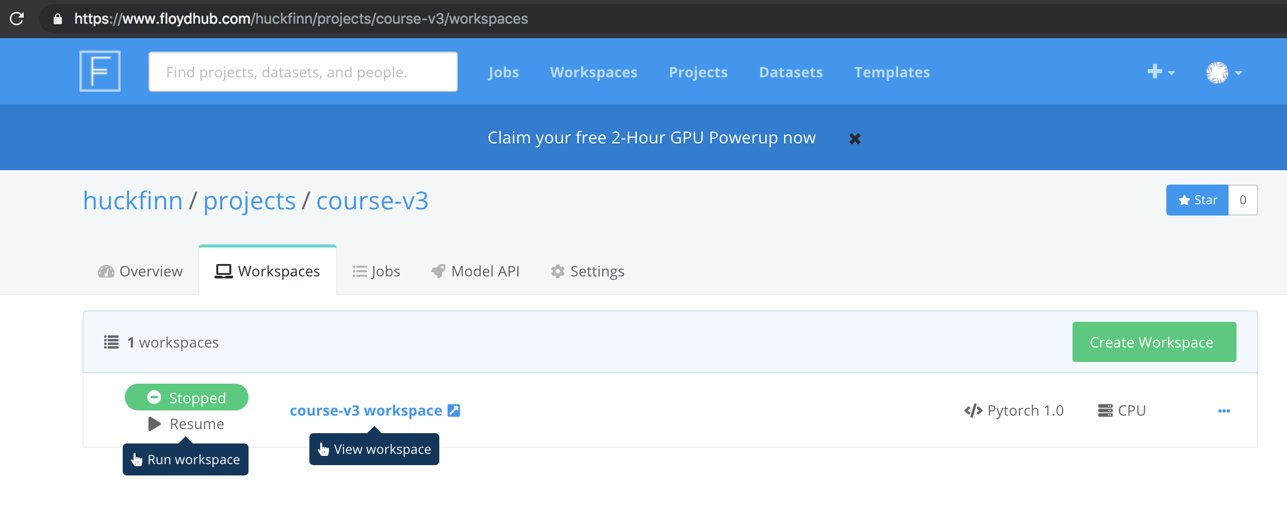Viewport: 1287px width, 527px height.
Task: Switch to the Overview tab
Action: pos(140,271)
